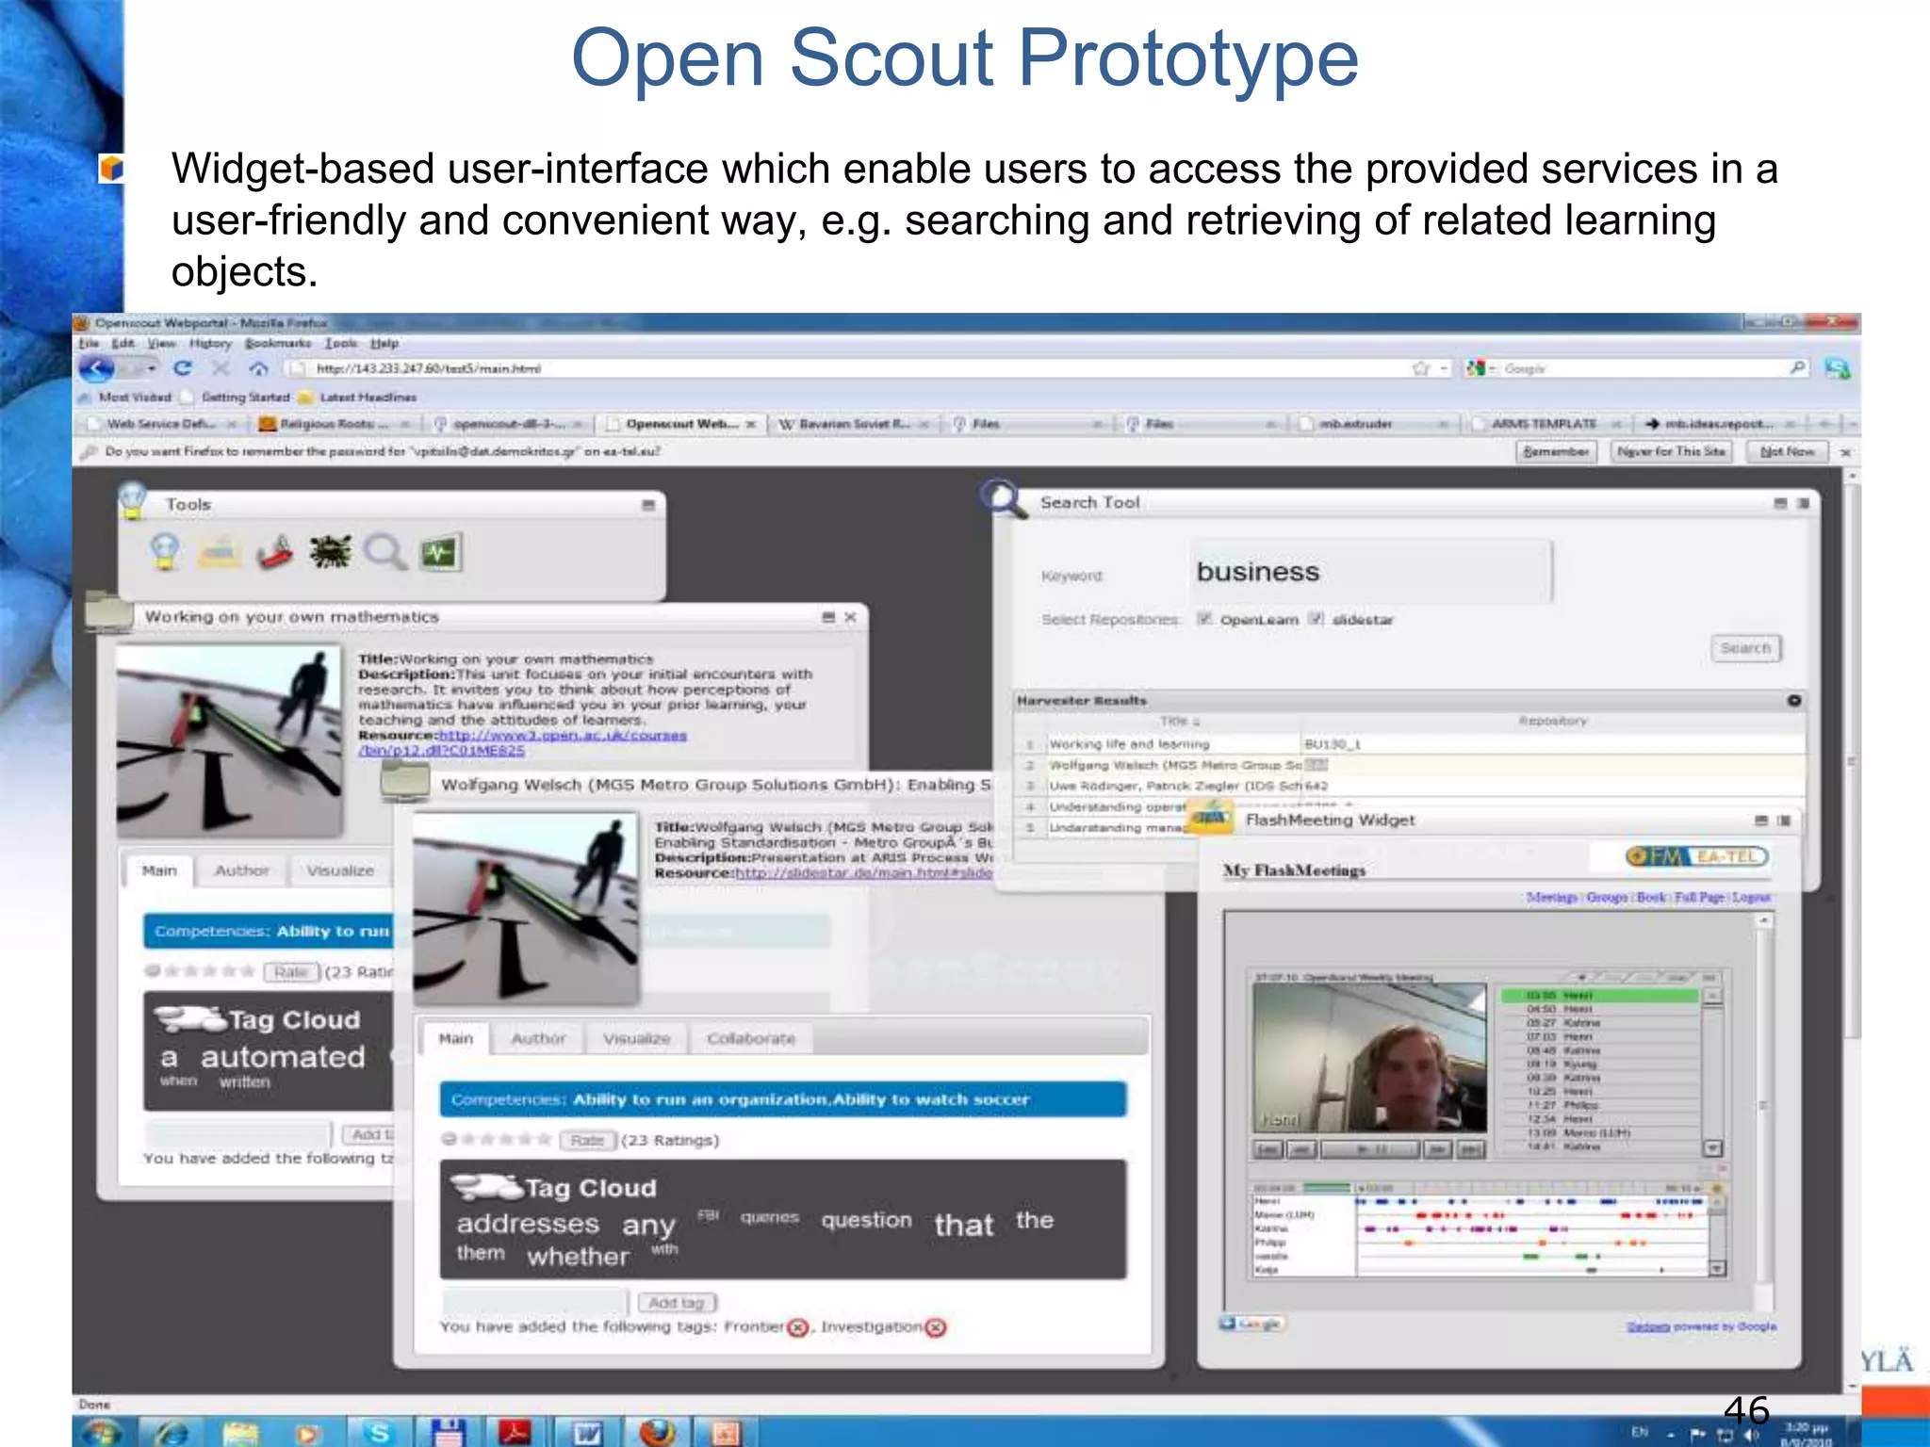Open address bar history dropdown arrow

1444,368
